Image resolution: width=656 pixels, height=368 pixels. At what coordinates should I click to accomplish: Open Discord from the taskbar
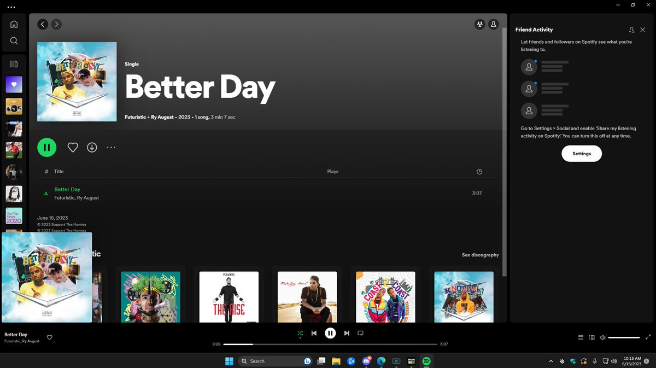pos(366,361)
